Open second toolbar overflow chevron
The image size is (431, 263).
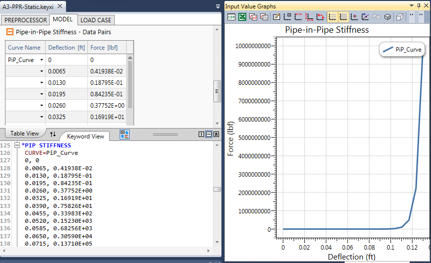421,15
